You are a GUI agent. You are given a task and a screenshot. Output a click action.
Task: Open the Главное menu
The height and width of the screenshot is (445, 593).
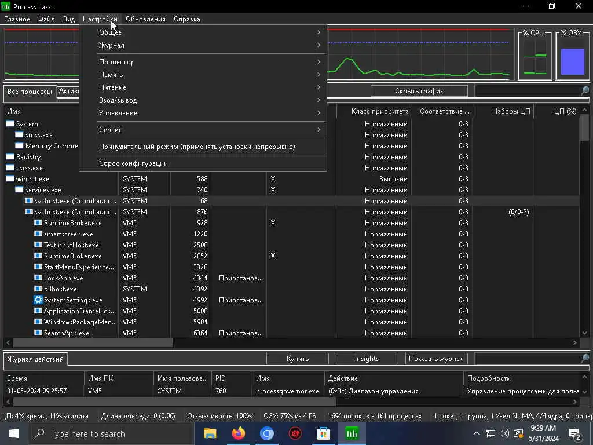click(17, 19)
